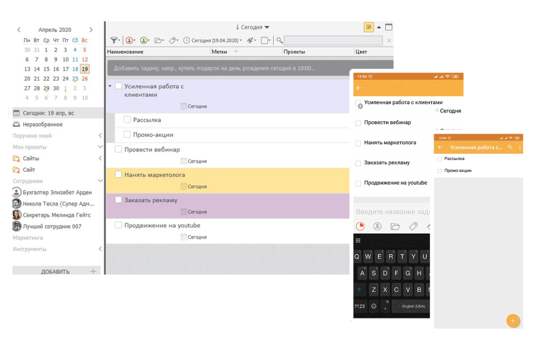
Task: Select Сегодня: 19 апр, вс in sidebar
Action: pyautogui.click(x=57, y=113)
